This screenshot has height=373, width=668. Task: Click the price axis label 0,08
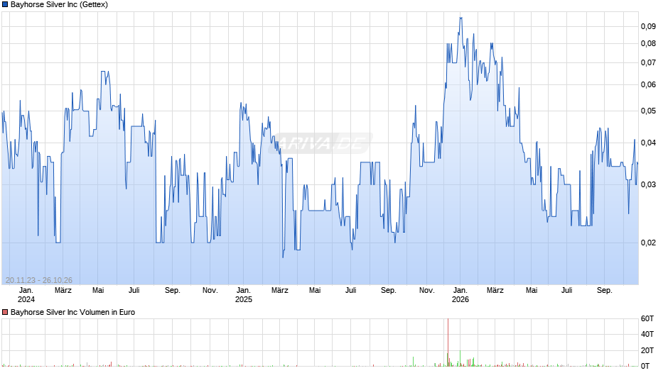pos(648,43)
